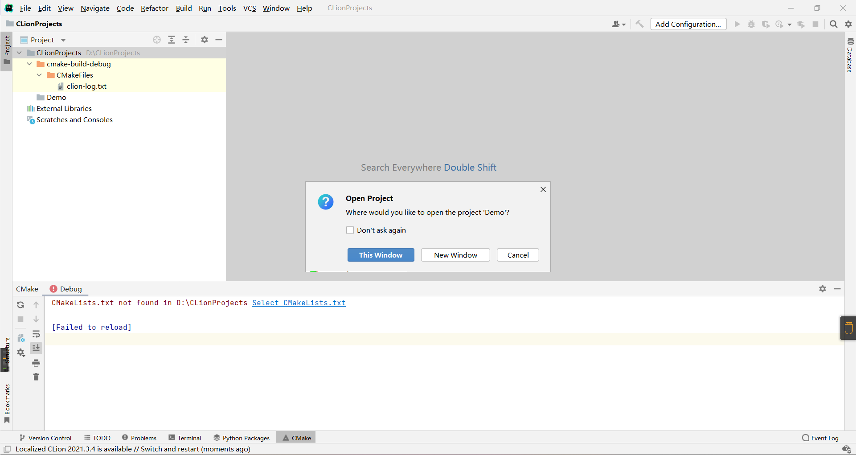The height and width of the screenshot is (455, 856).
Task: Open IDE settings gear in top toolbar
Action: coord(848,24)
